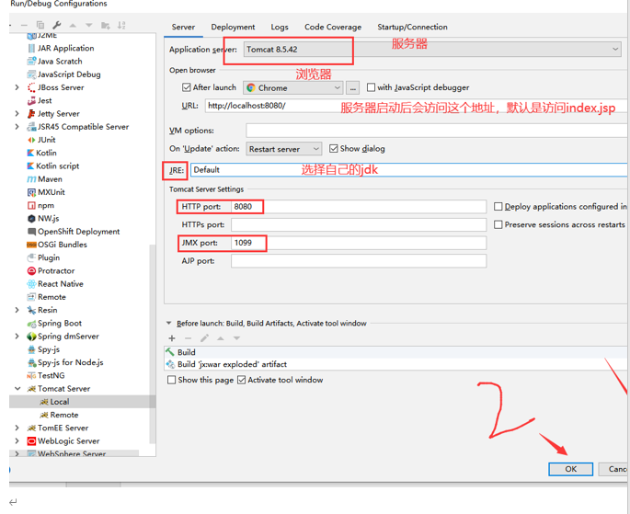Viewport: 630px width, 514px height.
Task: Click the edit before-launch task pencil icon
Action: coord(204,338)
